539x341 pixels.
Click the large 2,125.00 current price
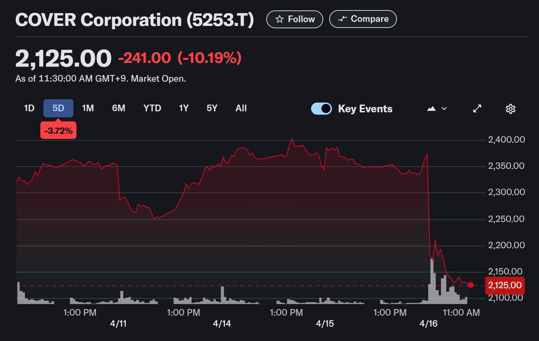63,59
